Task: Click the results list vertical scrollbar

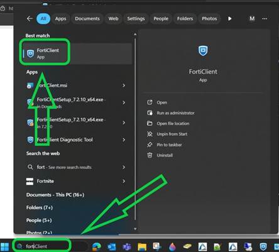Action: pyautogui.click(x=135, y=129)
